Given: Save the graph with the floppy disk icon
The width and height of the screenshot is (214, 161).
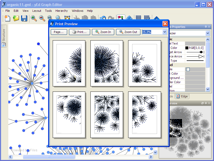Looking at the screenshot, I should 24,18.
